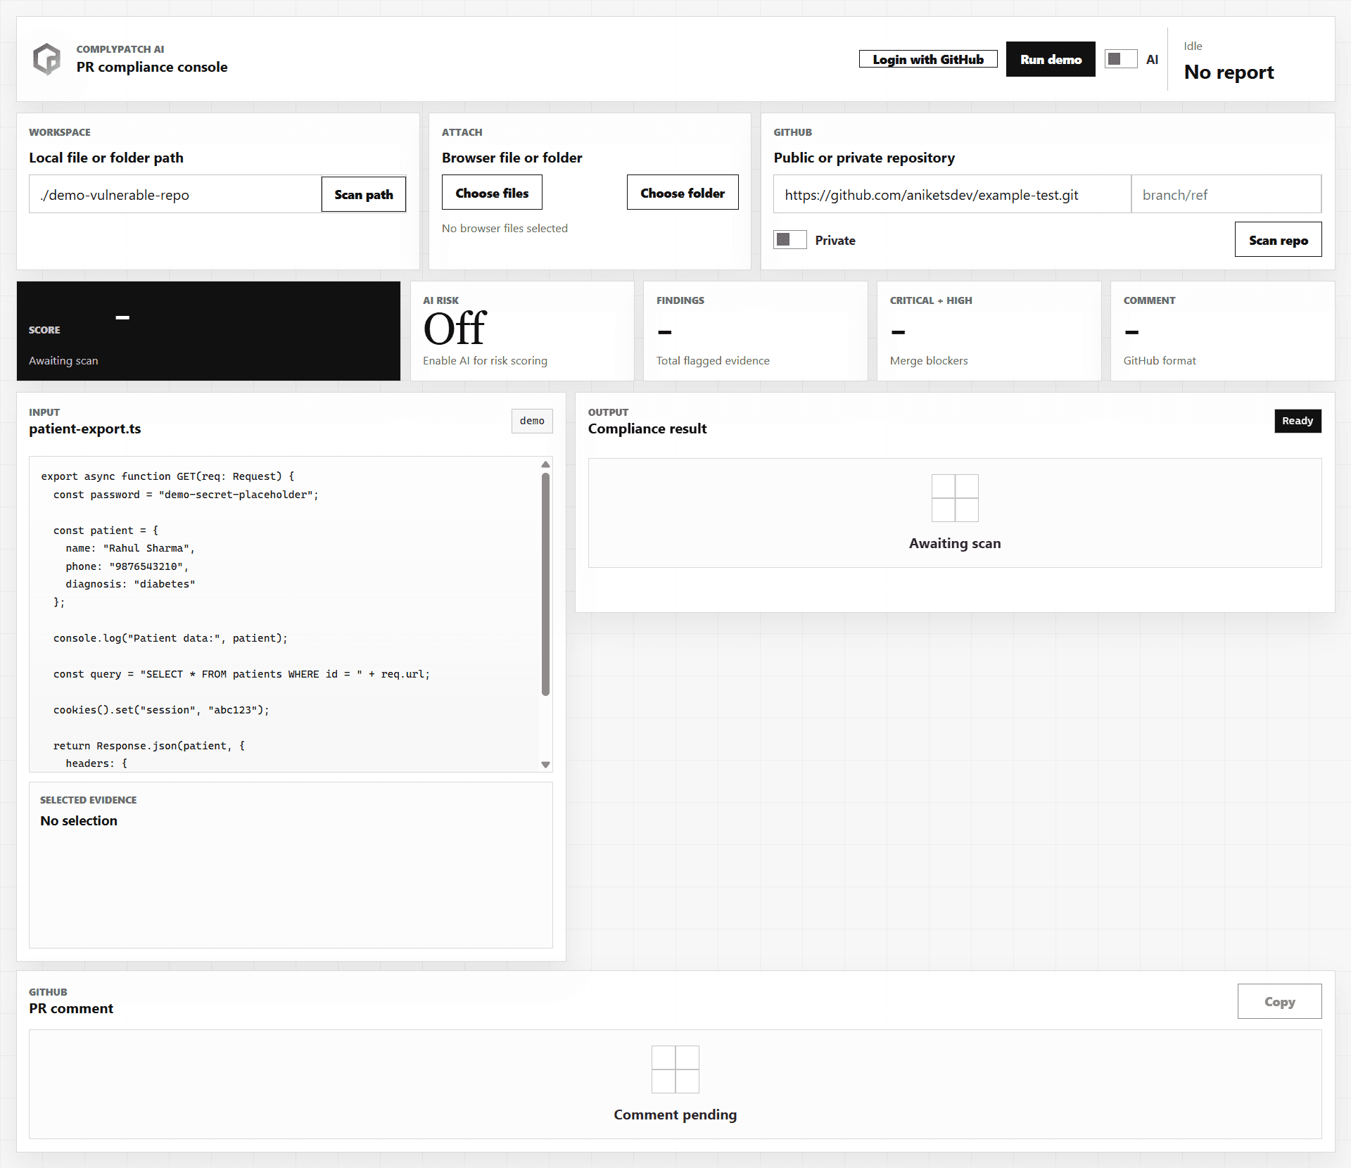Click code line with const password
The width and height of the screenshot is (1351, 1168).
pyautogui.click(x=186, y=495)
